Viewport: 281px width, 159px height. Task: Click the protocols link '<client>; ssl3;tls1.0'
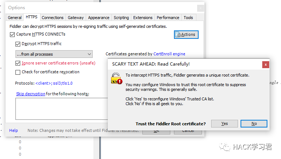(54, 83)
